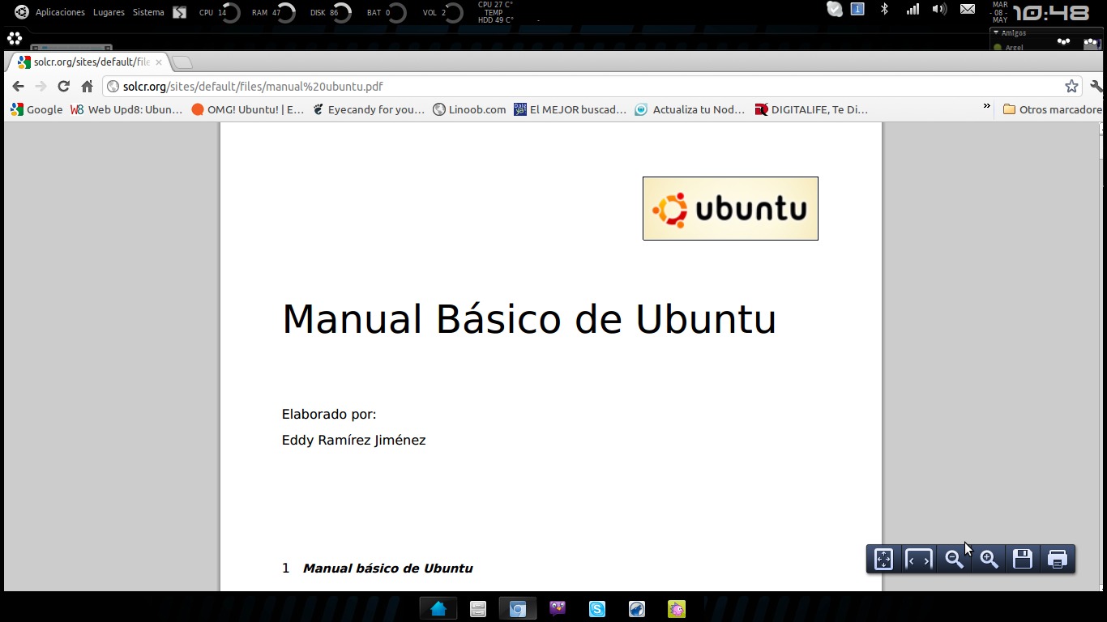Close the solcr.org tab

point(159,62)
